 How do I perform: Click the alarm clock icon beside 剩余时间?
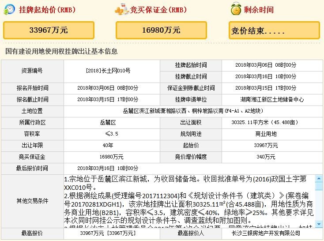tap(236, 9)
